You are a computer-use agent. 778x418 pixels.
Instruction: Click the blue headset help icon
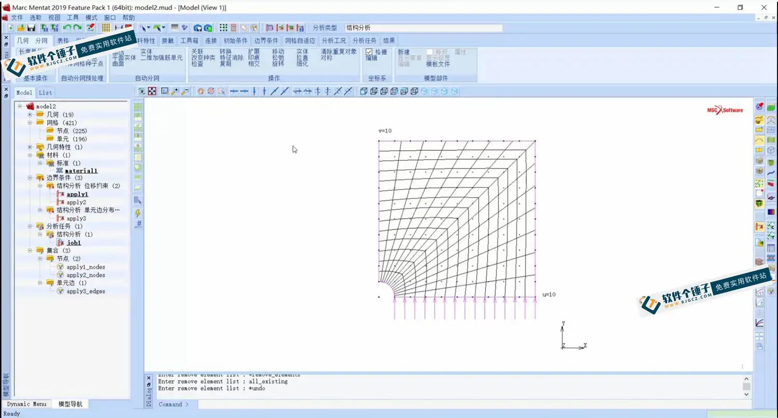(x=198, y=28)
